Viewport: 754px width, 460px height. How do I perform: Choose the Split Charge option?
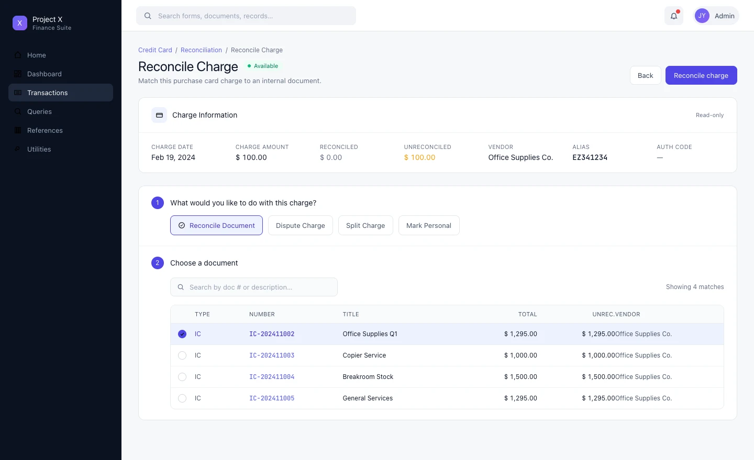[x=365, y=225]
